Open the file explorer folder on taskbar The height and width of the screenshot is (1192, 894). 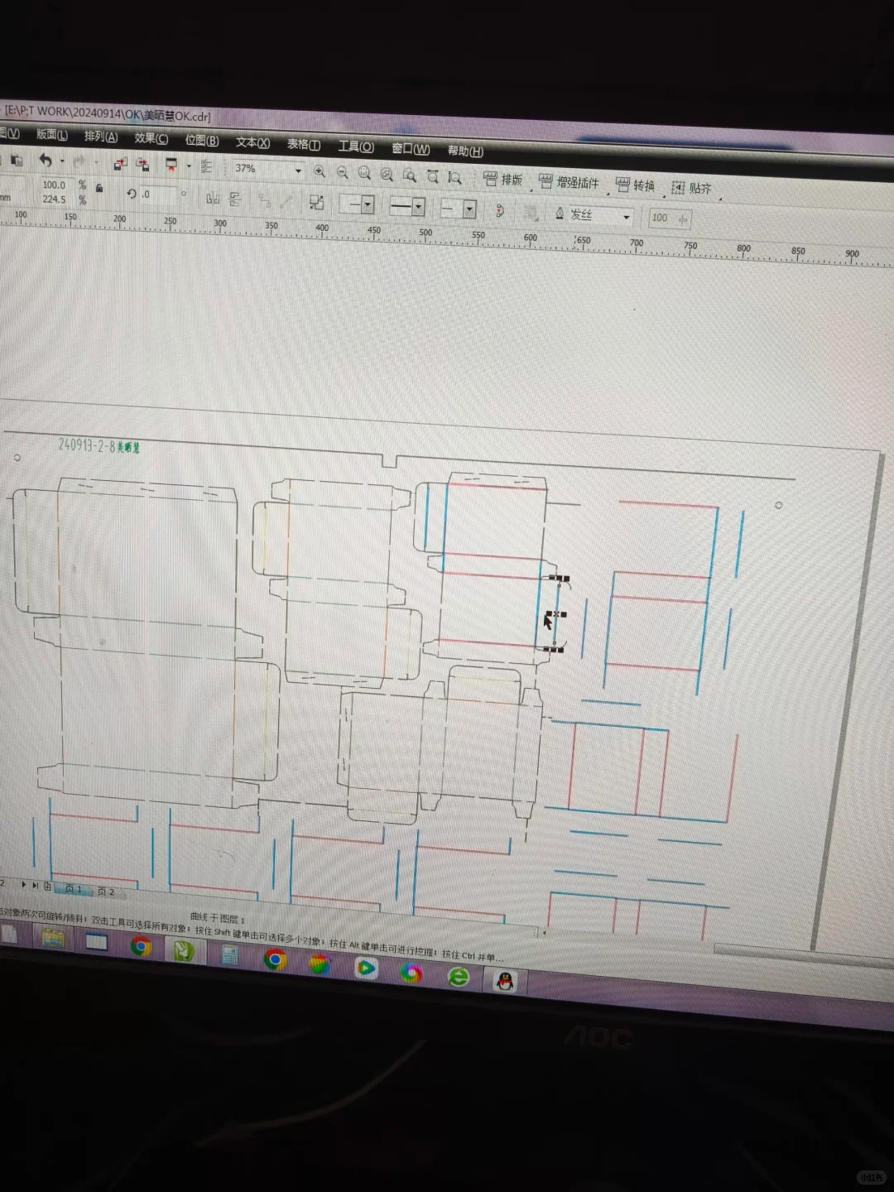point(53,938)
